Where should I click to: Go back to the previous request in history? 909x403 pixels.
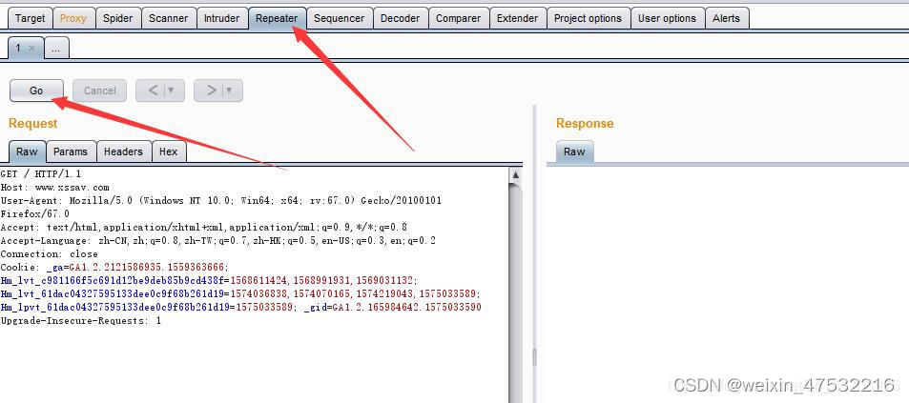(153, 91)
